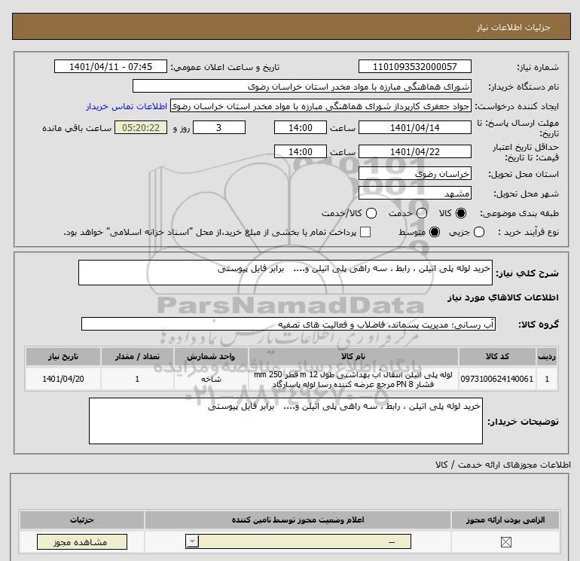The width and height of the screenshot is (580, 561).
Task: Click the polyethylene pipe product name cell
Action: [353, 380]
